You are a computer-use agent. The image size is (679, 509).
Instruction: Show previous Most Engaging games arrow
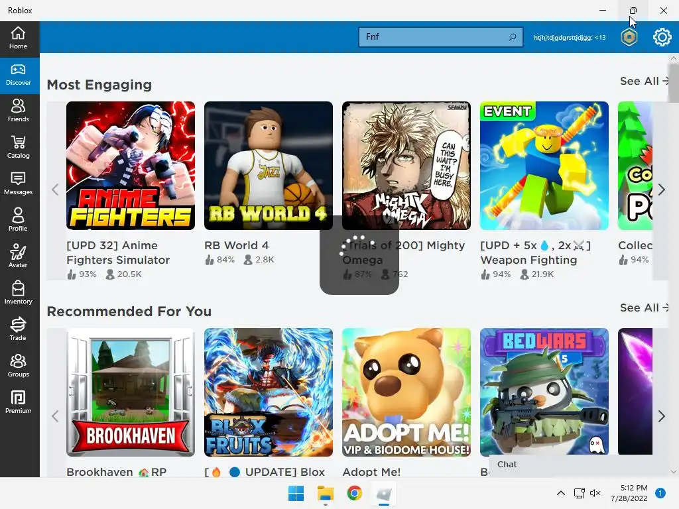point(55,190)
